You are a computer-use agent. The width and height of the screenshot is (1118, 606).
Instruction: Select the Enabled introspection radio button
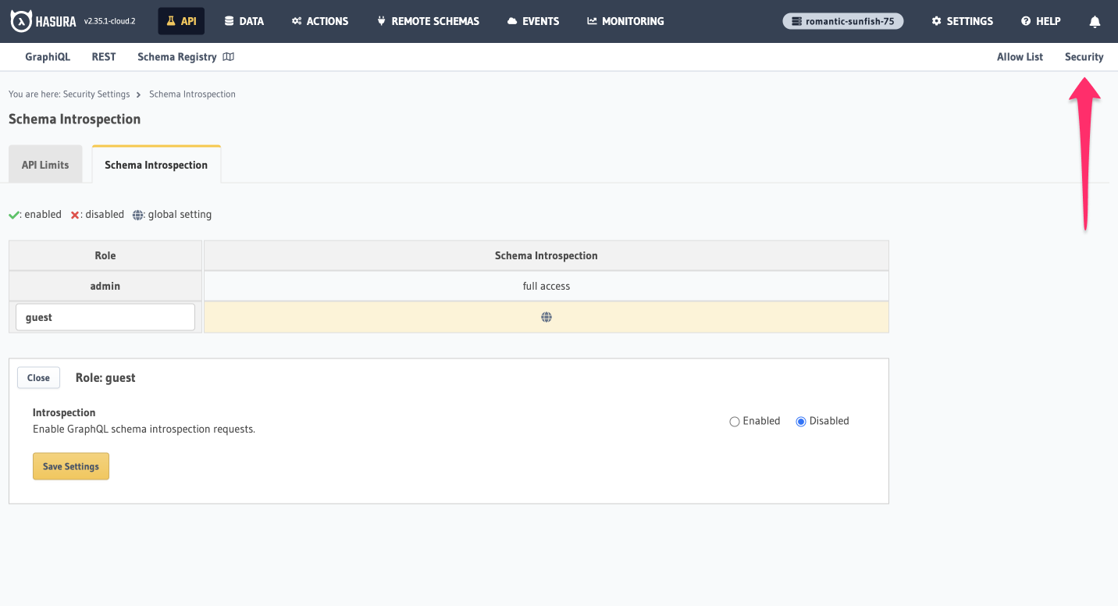[x=734, y=421]
